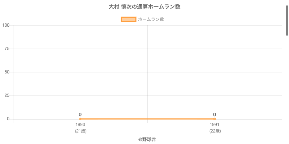Click the 50 y-axis label
The image size is (289, 144).
coord(7,72)
